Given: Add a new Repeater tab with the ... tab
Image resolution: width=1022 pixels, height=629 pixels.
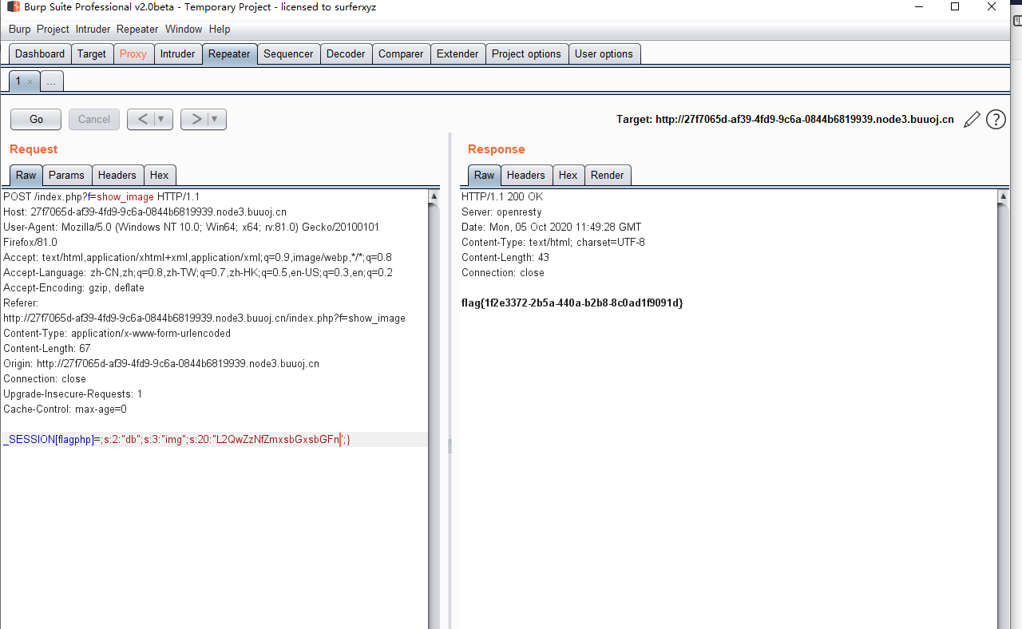Looking at the screenshot, I should pyautogui.click(x=51, y=81).
